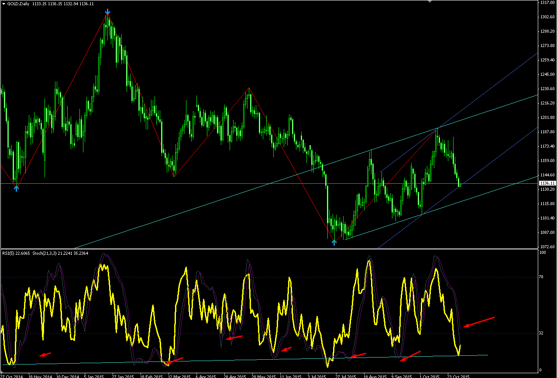Image resolution: width=557 pixels, height=378 pixels.
Task: Click the 1317.00 price scale label
Action: click(x=548, y=3)
